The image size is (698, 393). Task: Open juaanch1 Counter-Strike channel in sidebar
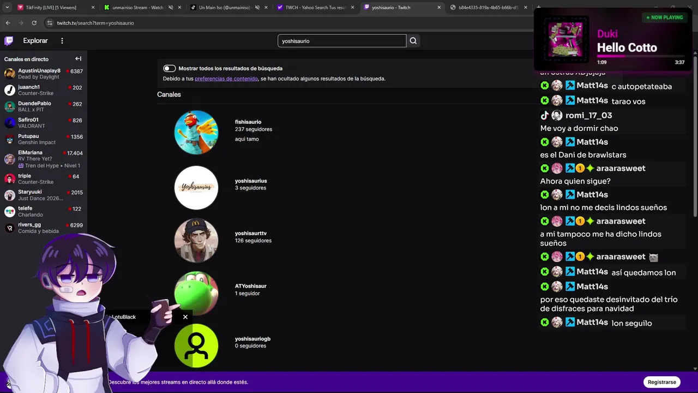[44, 90]
